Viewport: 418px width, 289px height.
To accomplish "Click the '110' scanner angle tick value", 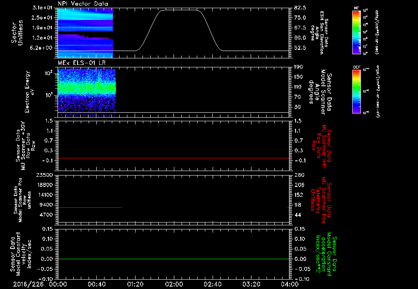I will pos(298,87).
